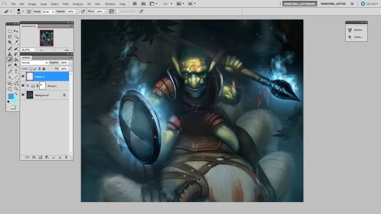
Task: Enable airbrush mode in options bar
Action: point(112,11)
